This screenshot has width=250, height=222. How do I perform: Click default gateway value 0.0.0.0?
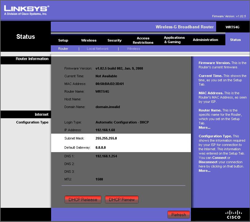click(x=101, y=147)
